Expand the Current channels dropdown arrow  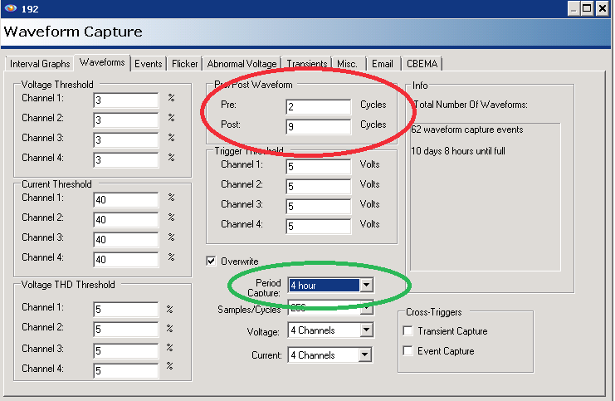(364, 355)
